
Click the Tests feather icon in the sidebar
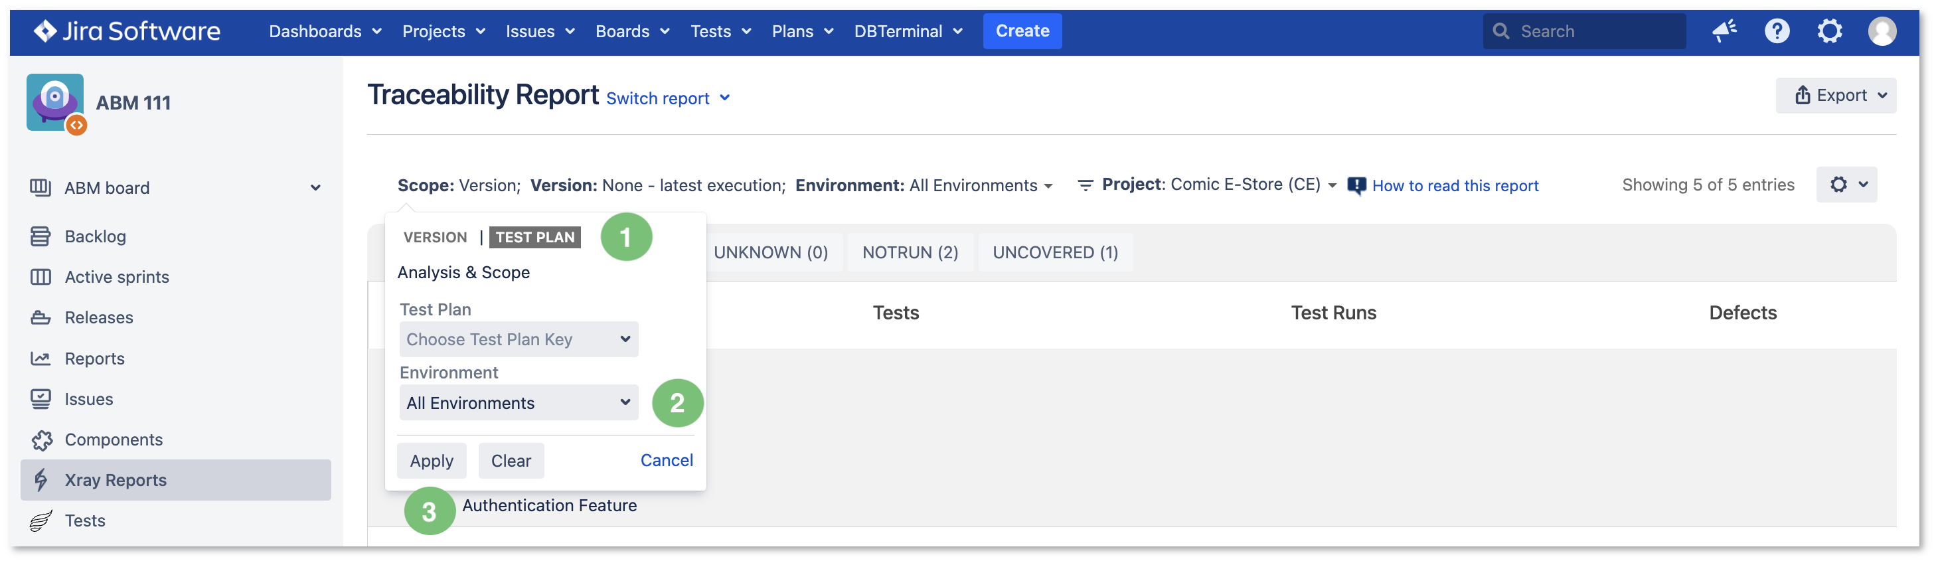click(x=40, y=520)
